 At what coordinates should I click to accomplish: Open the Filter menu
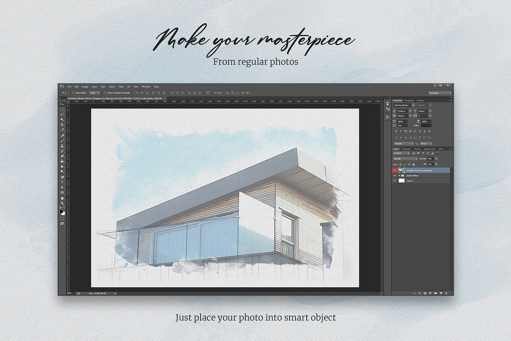[121, 86]
